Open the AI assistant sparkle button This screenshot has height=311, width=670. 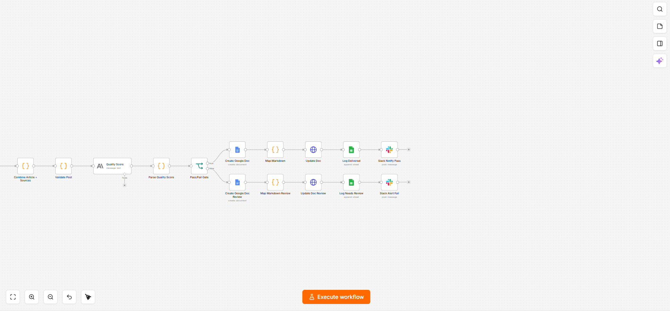[660, 61]
